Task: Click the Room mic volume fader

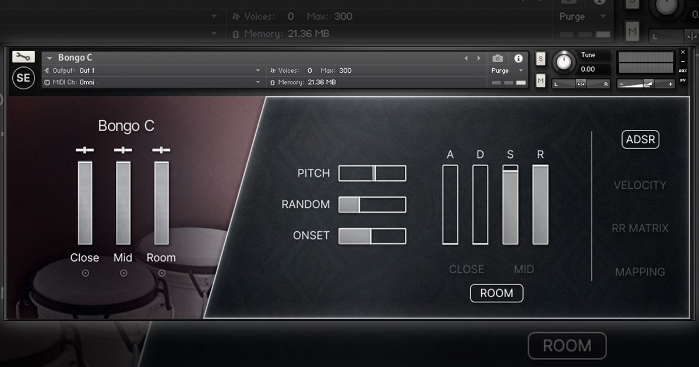Action: coord(161,203)
